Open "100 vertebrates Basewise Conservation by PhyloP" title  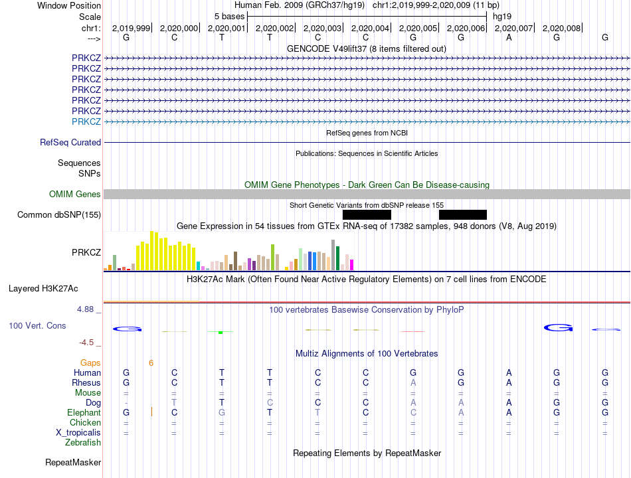[x=367, y=310]
